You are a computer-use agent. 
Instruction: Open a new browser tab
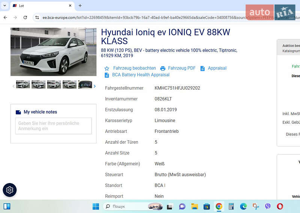coord(80,6)
